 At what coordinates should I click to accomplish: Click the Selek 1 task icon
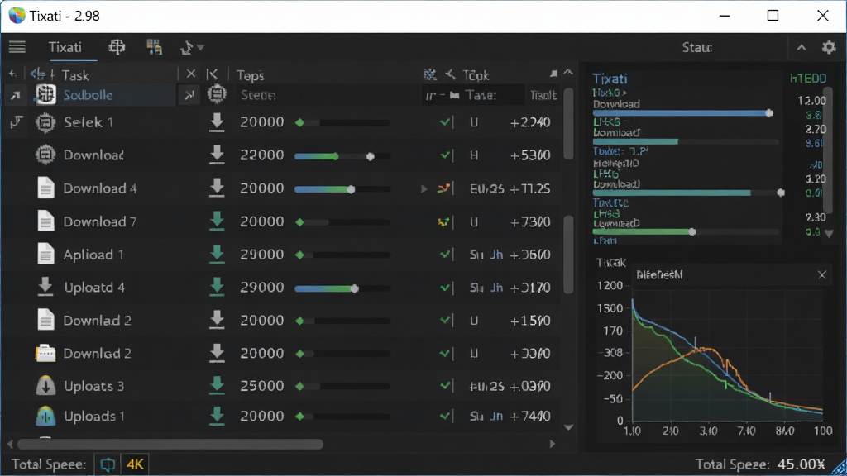point(45,122)
